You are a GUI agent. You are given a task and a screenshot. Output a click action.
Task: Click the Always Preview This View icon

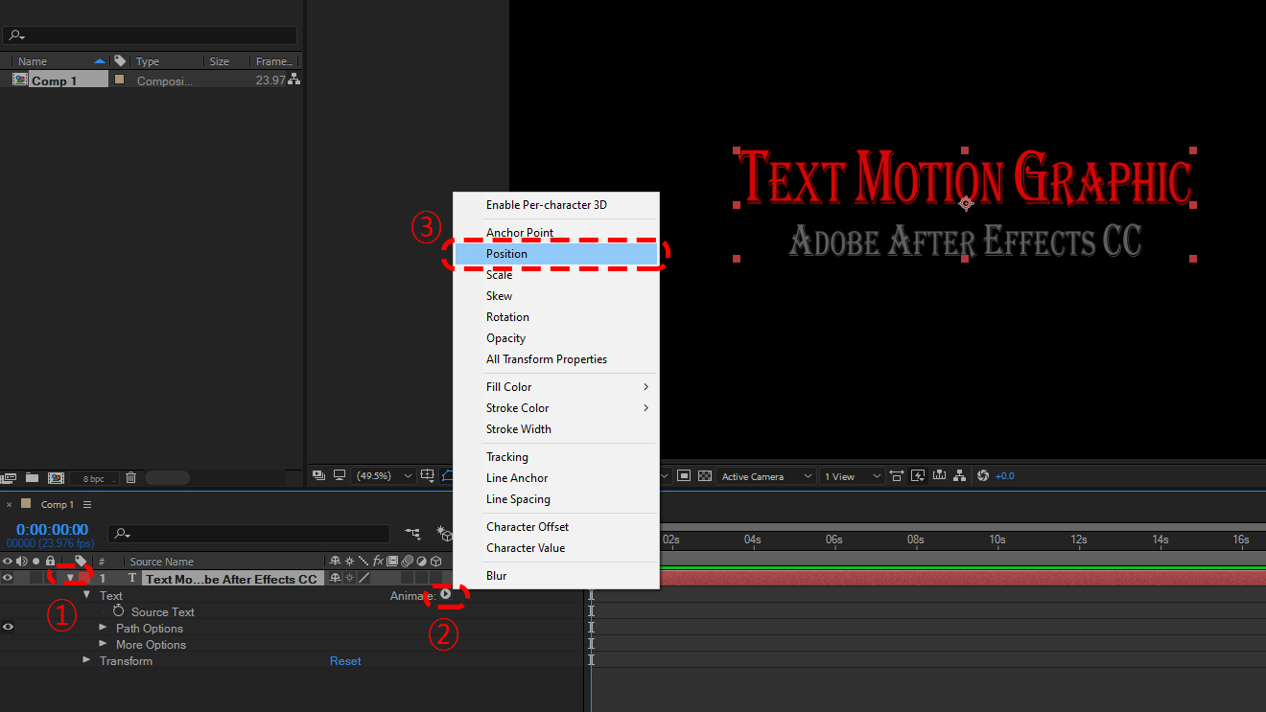[x=317, y=475]
